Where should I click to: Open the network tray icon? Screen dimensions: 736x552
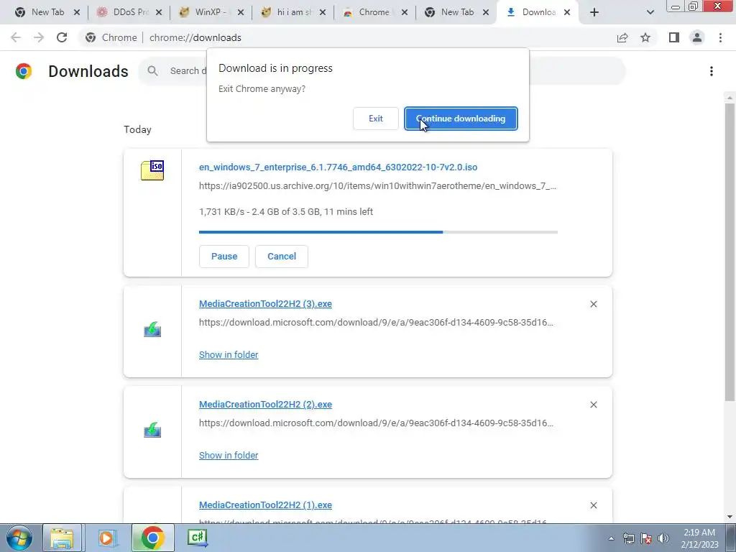pyautogui.click(x=628, y=538)
